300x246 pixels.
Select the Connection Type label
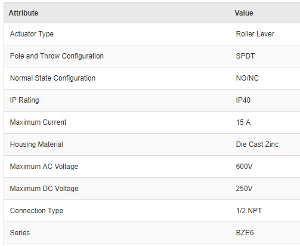(36, 211)
